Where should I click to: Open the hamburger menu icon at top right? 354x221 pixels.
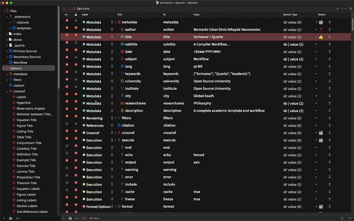337,9
